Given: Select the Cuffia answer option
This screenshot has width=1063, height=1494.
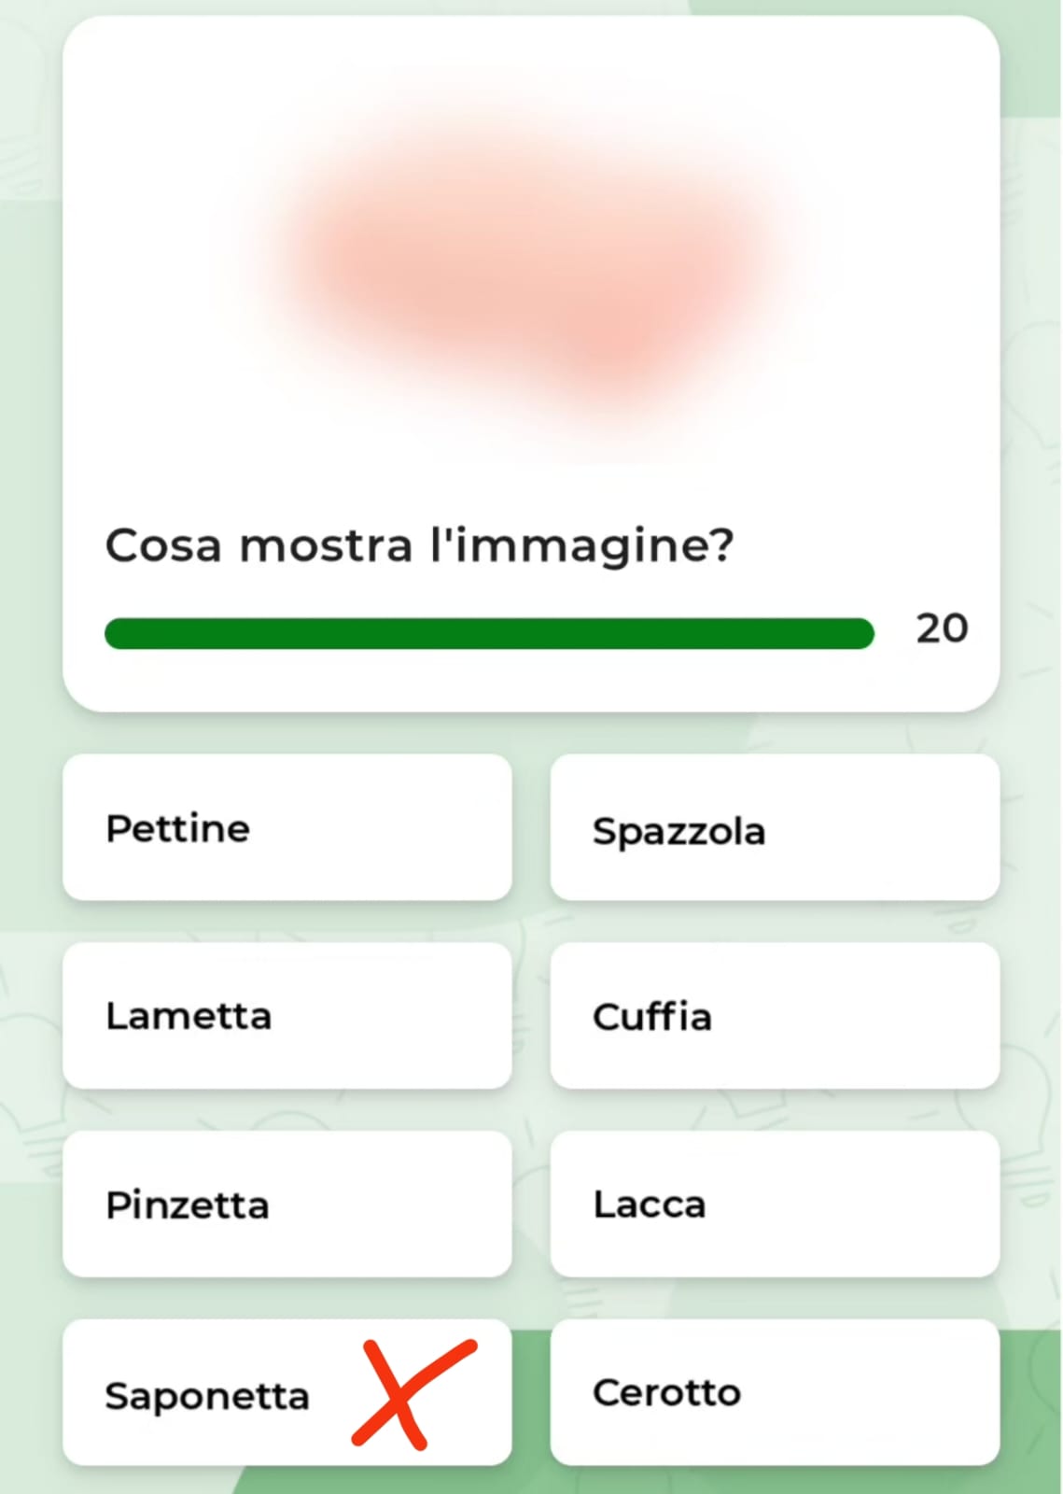Looking at the screenshot, I should pyautogui.click(x=775, y=1016).
